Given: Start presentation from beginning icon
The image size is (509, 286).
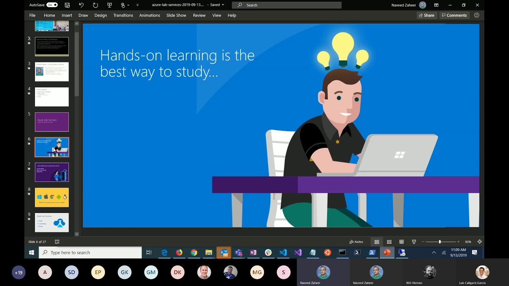Looking at the screenshot, I should [x=109, y=5].
